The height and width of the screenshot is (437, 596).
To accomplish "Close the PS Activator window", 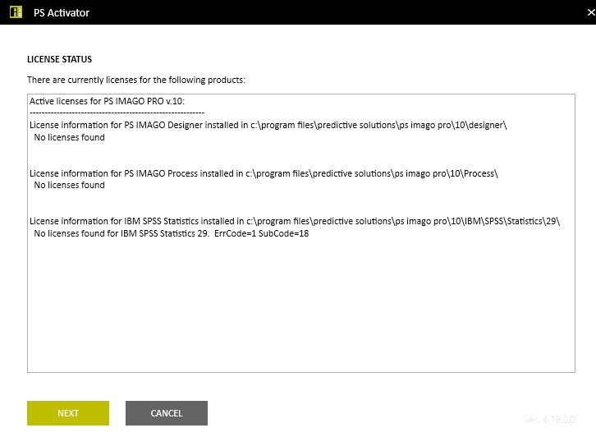I will pyautogui.click(x=591, y=12).
